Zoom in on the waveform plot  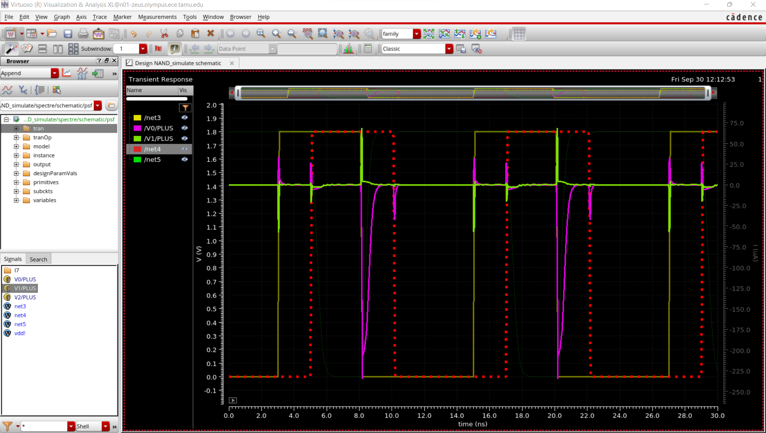[x=277, y=33]
